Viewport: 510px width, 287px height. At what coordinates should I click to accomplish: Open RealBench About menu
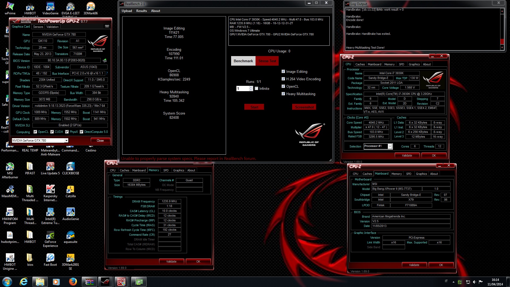click(x=156, y=11)
